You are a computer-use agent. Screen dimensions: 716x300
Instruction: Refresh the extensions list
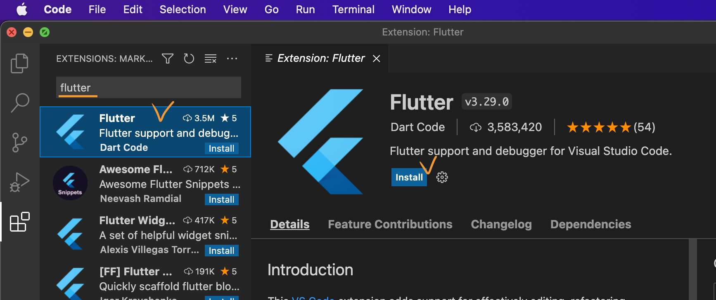pyautogui.click(x=189, y=59)
